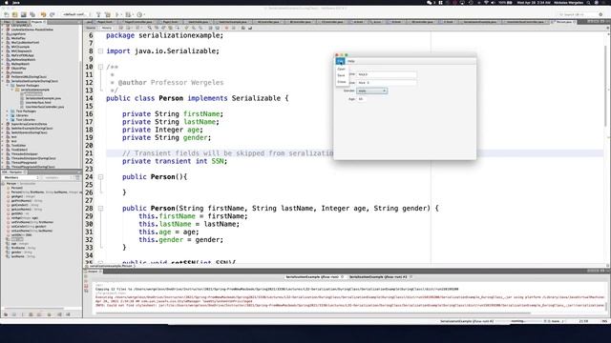Click the New File toolbar icon

click(x=7, y=15)
